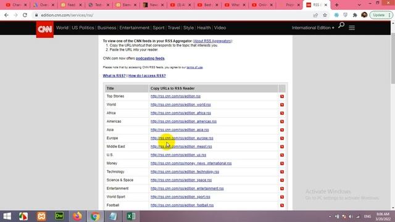Open Business section

[107, 28]
